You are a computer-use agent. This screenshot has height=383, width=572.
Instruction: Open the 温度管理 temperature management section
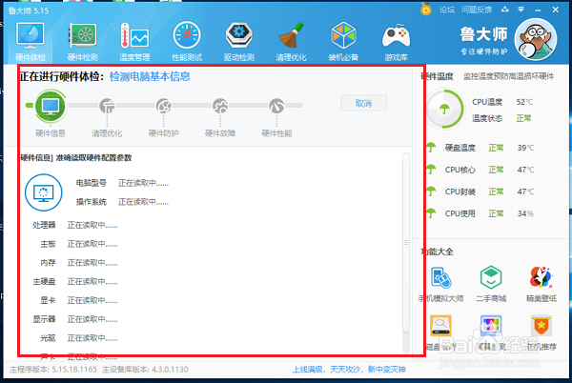point(134,42)
